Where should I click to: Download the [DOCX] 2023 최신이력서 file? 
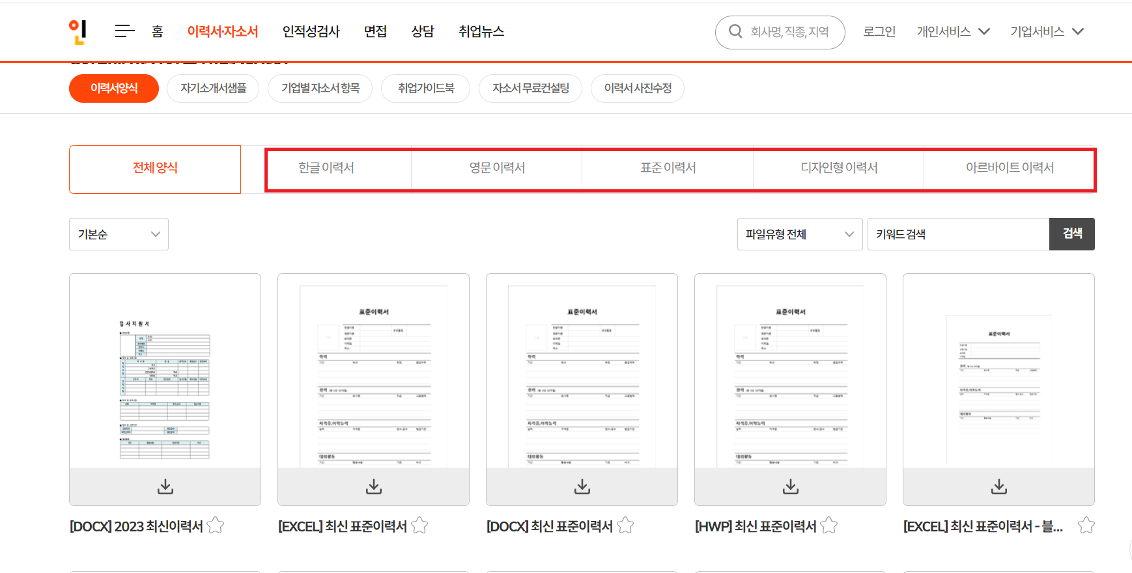point(165,486)
